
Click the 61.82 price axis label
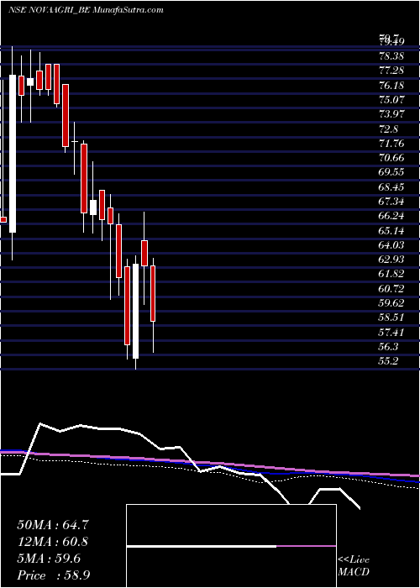391,274
